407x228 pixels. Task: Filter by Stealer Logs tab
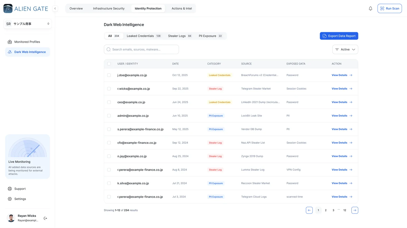pos(180,36)
